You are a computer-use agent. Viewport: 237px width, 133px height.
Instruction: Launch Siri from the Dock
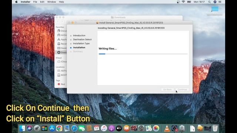click(x=30, y=128)
